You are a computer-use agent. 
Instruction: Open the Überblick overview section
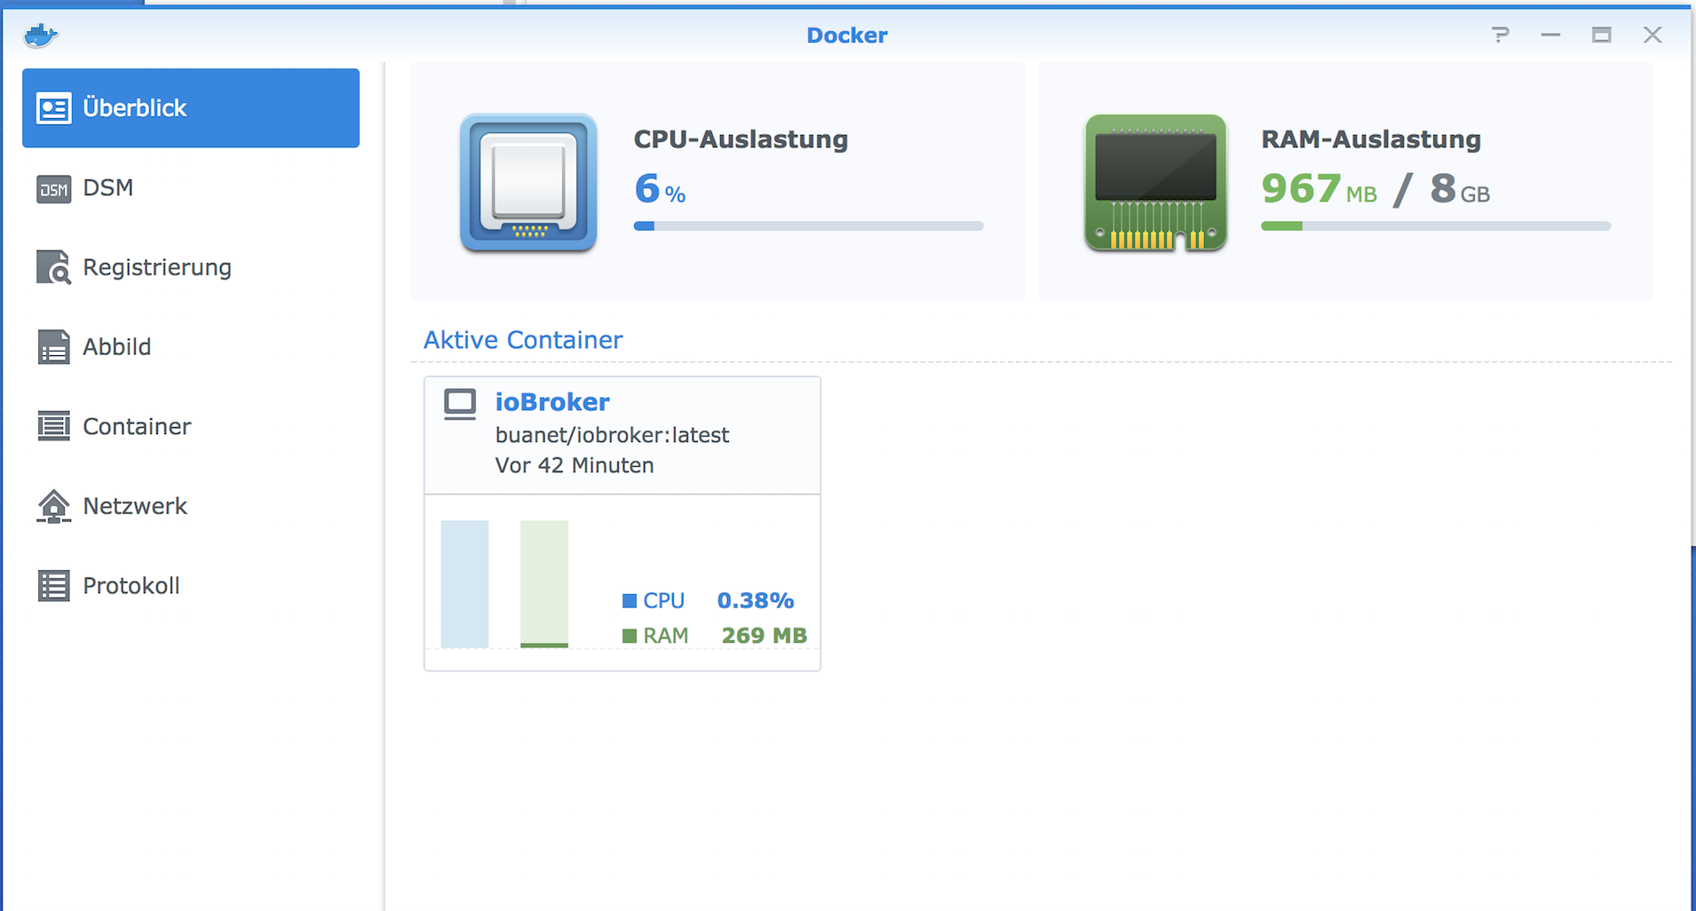(191, 108)
